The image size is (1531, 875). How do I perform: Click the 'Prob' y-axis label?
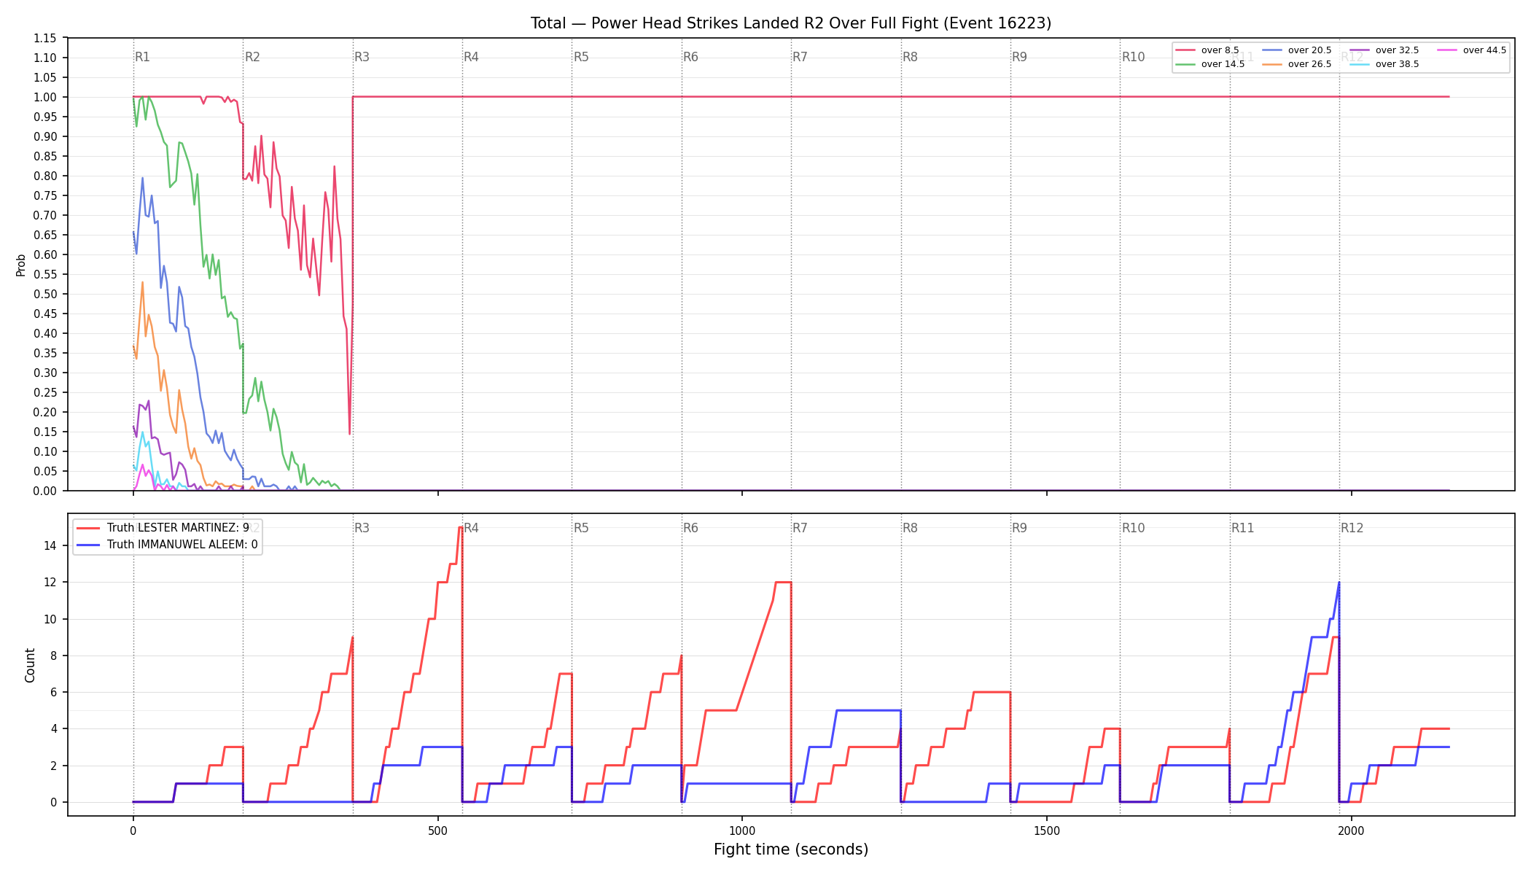pos(21,265)
